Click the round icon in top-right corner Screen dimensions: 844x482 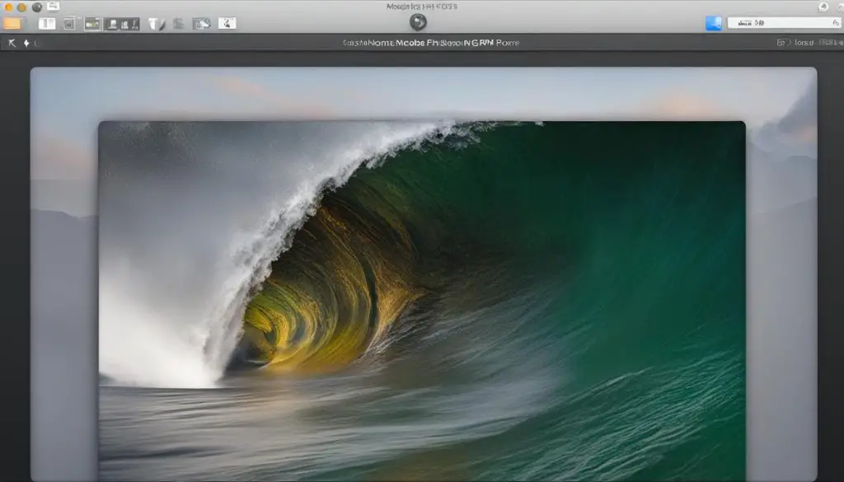click(x=823, y=7)
